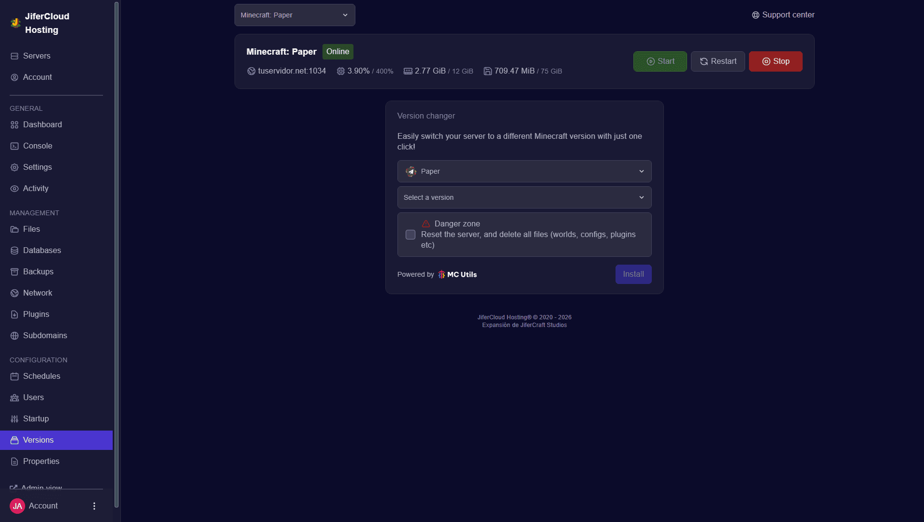The image size is (924, 522).
Task: Click the Files folder icon
Action: point(15,229)
